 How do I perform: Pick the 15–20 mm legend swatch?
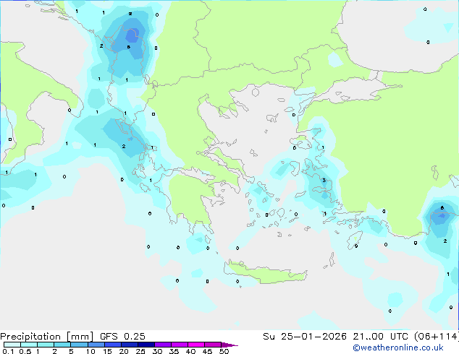click(113, 345)
